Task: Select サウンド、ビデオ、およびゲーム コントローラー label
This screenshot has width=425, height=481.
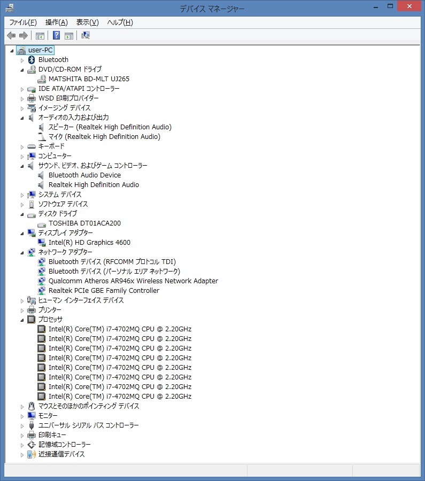Action: [92, 166]
